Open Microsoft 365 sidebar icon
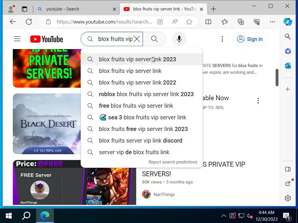This screenshot has height=223, width=298. (x=288, y=51)
